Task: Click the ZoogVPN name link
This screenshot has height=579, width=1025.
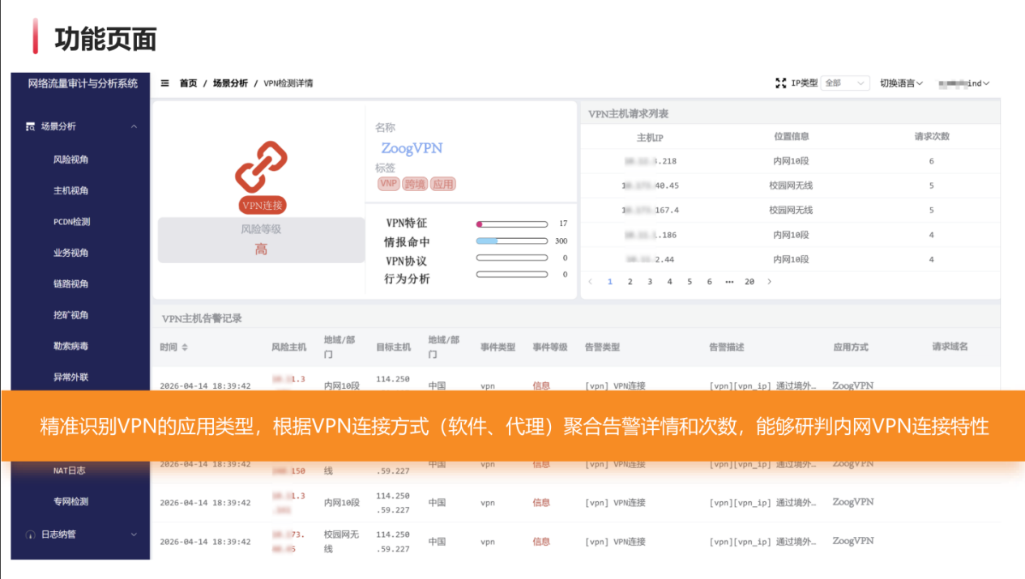Action: tap(412, 148)
